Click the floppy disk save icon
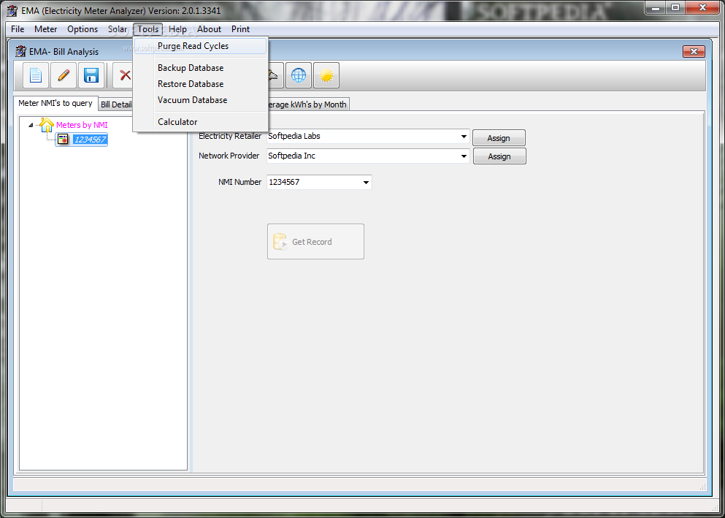Viewport: 725px width, 518px height. pyautogui.click(x=91, y=75)
